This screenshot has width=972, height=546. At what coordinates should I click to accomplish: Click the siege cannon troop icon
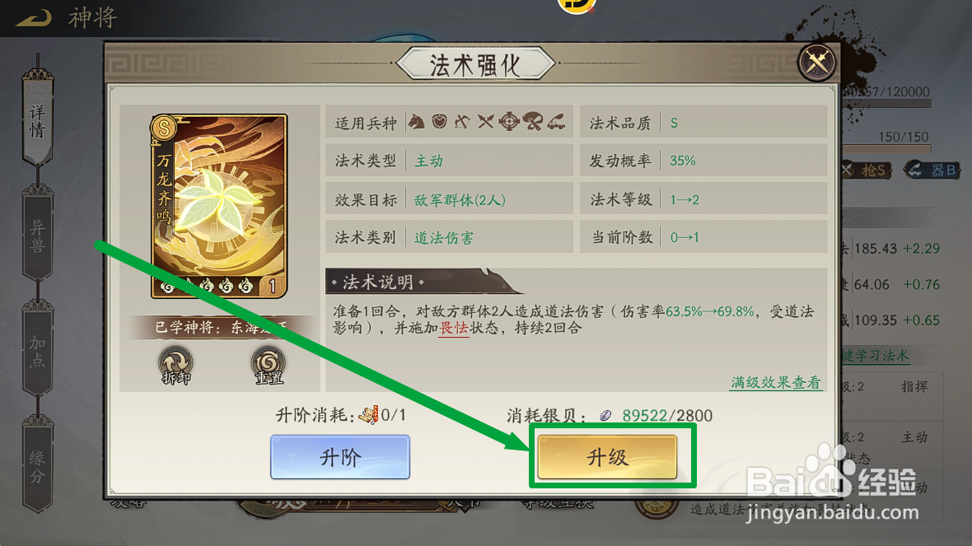click(x=555, y=122)
